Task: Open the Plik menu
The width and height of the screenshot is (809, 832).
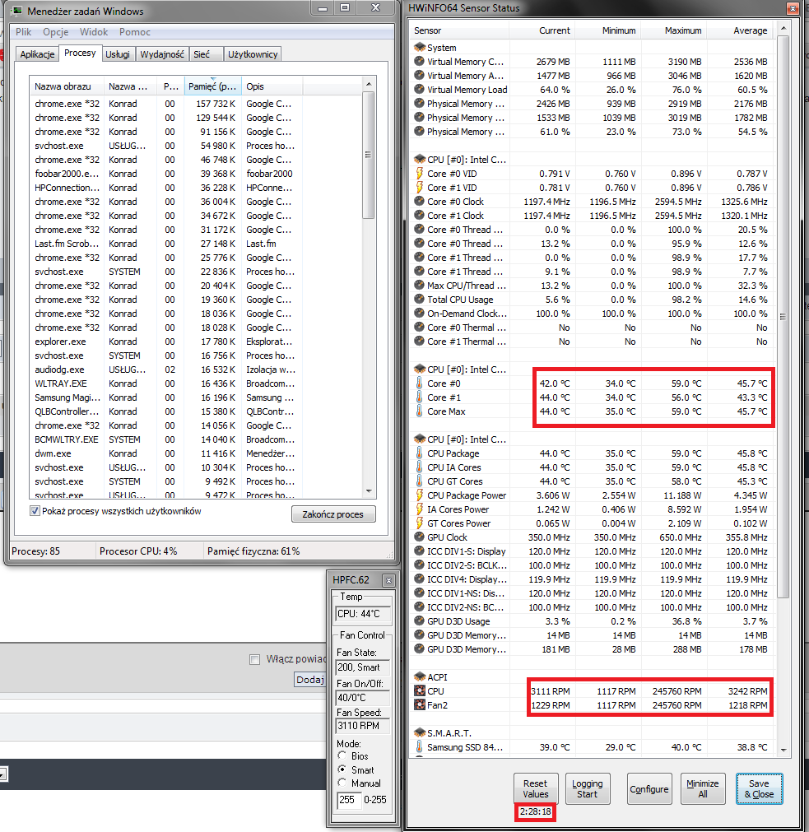Action: tap(23, 32)
